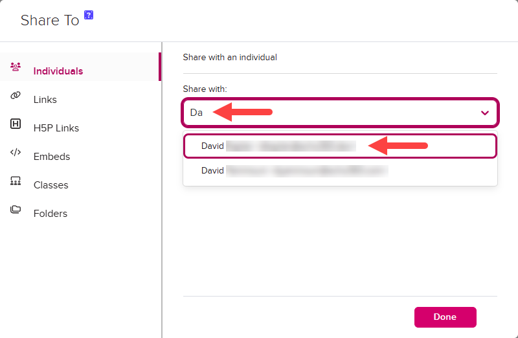
Task: Switch to the Individuals tab
Action: (x=58, y=71)
